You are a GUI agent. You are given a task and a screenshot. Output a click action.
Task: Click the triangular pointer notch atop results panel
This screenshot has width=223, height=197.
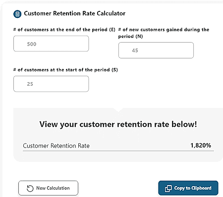point(118,110)
